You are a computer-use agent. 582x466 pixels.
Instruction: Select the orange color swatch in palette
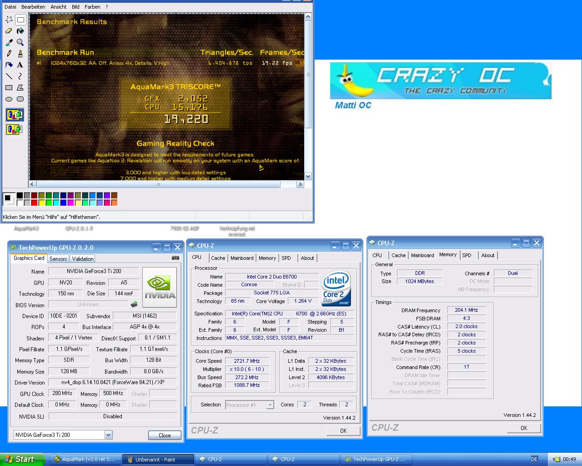click(114, 203)
